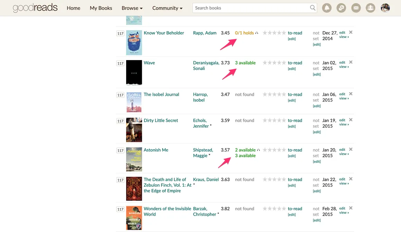Remove Wave from shelf with X icon
Viewport: 401px width, 232px height.
351,62
